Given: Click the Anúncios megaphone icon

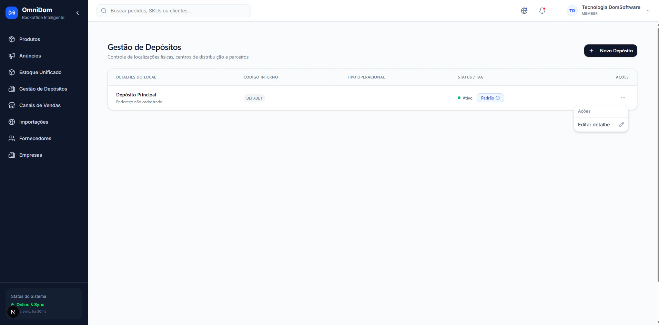Looking at the screenshot, I should [12, 56].
